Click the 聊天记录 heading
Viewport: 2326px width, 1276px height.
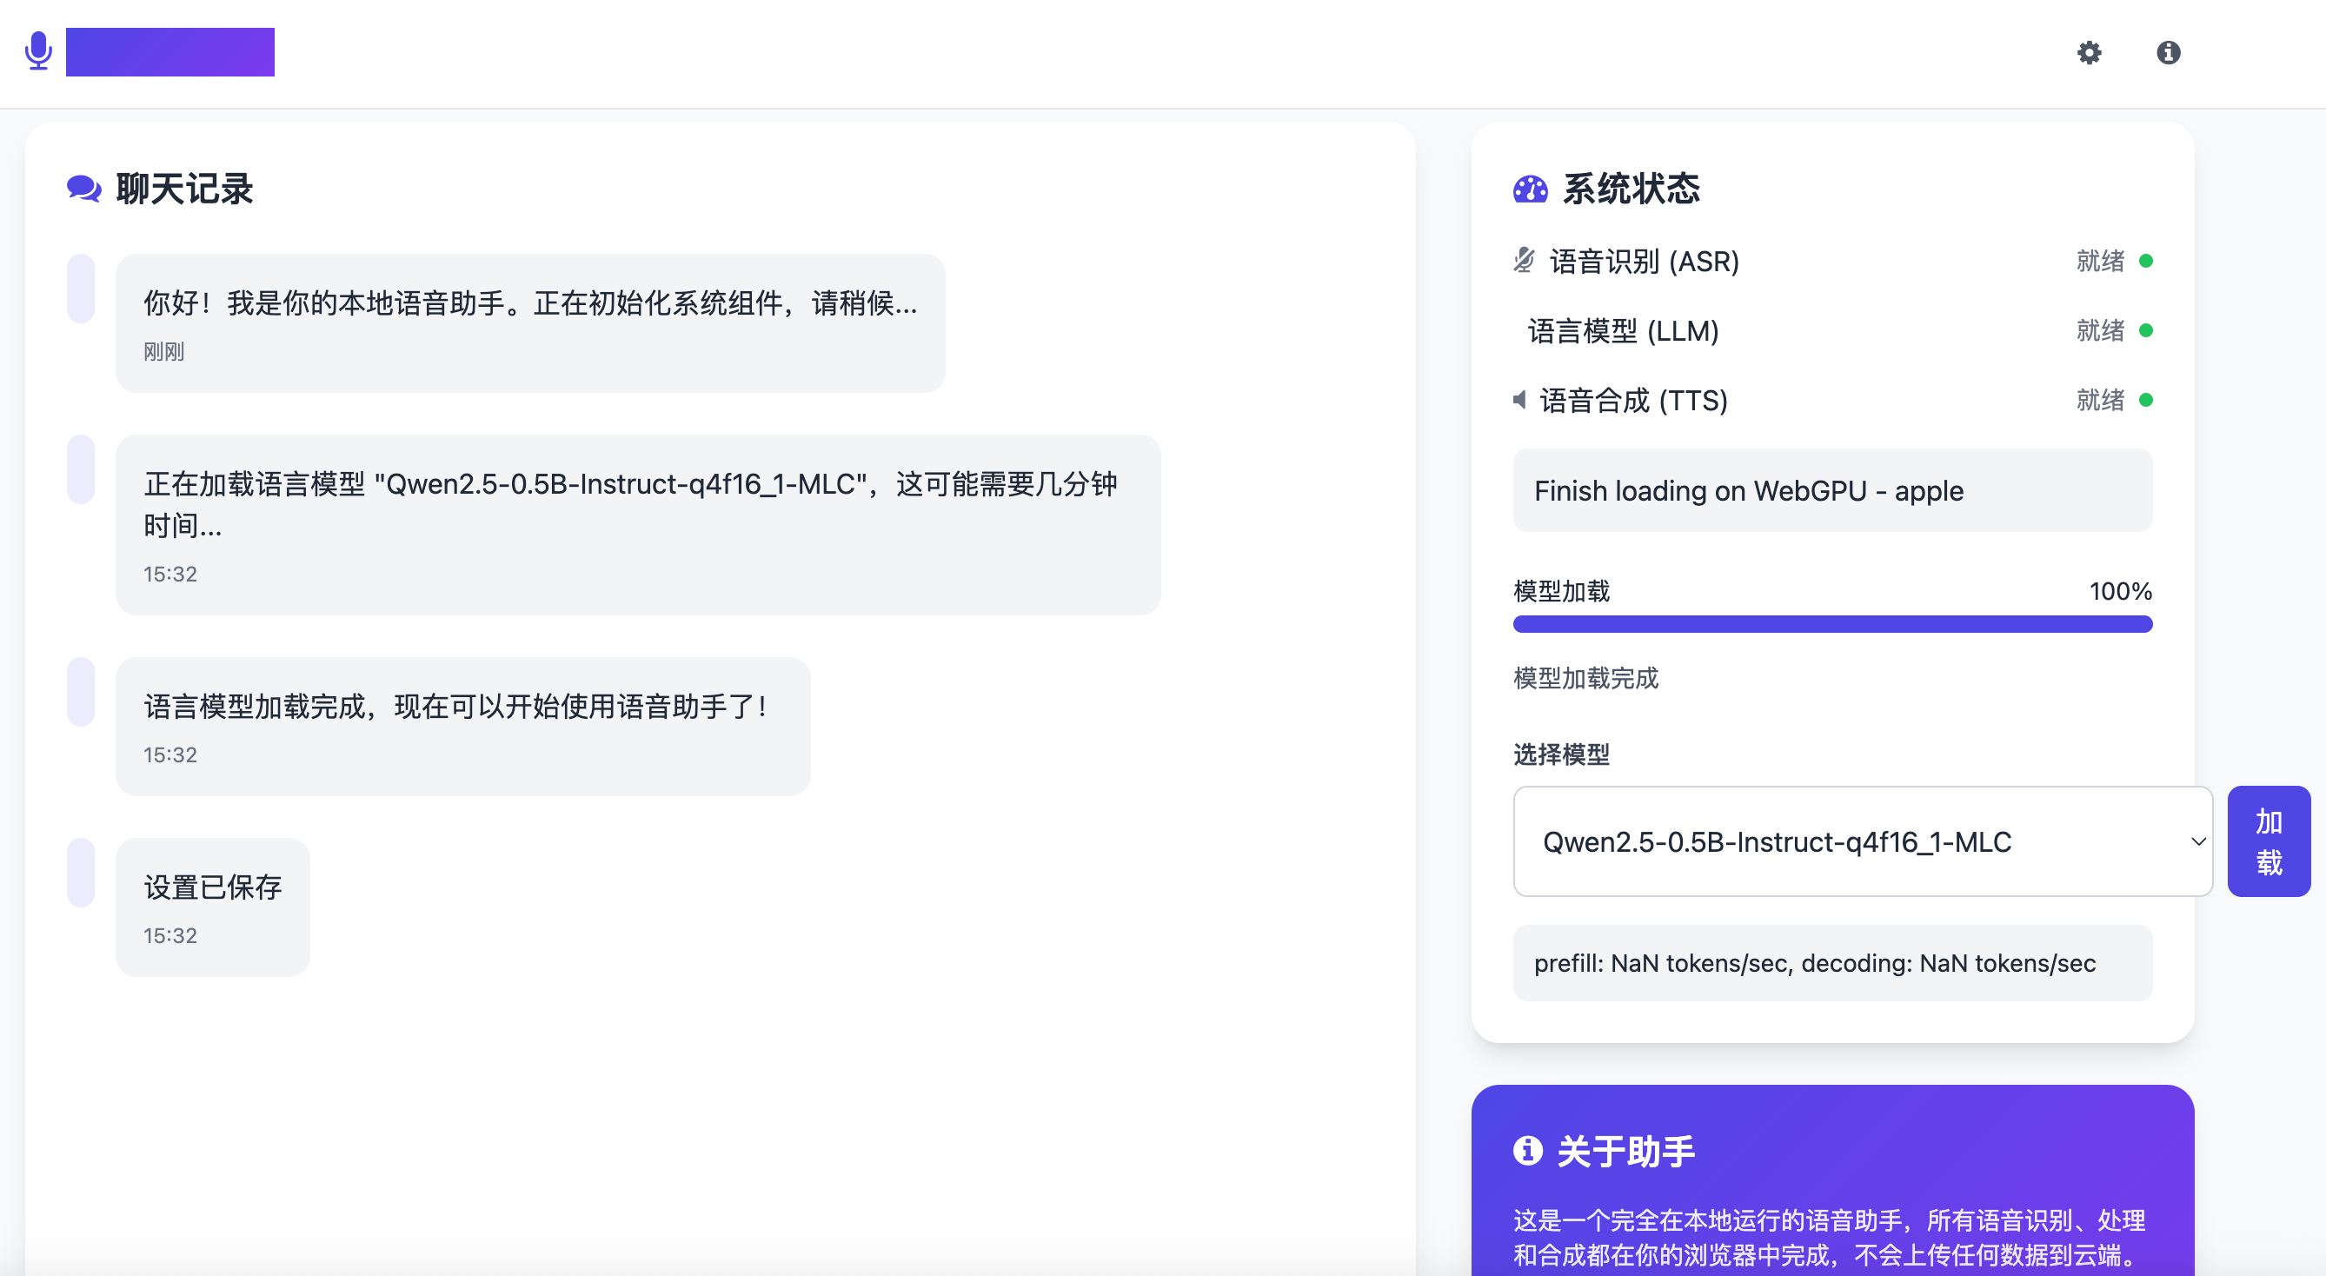184,189
